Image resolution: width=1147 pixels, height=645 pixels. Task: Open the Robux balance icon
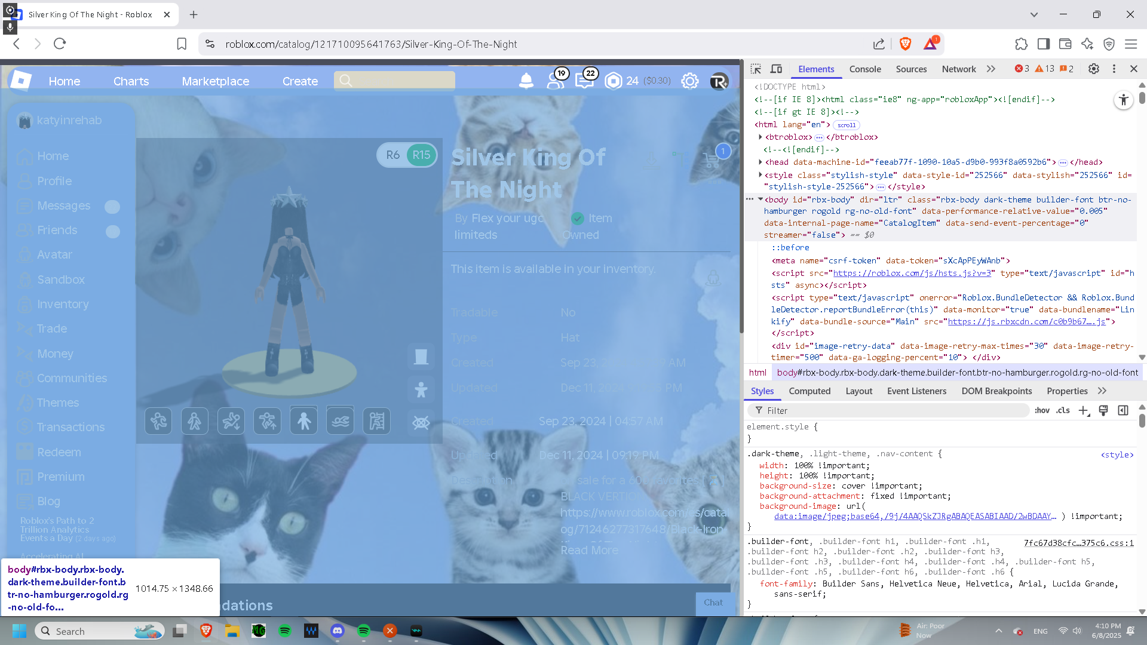pos(614,81)
